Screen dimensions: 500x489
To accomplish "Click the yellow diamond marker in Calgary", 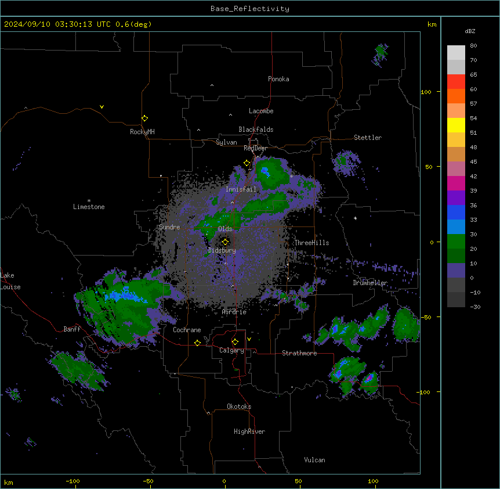I will click(235, 342).
